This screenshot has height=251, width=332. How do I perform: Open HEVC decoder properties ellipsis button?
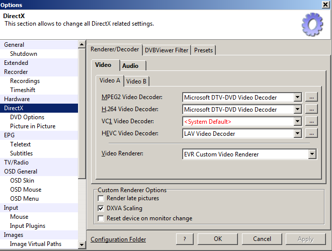pyautogui.click(x=312, y=134)
